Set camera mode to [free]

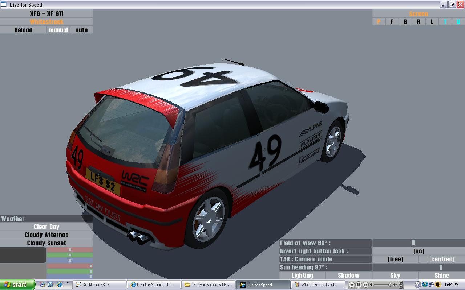[x=395, y=259]
